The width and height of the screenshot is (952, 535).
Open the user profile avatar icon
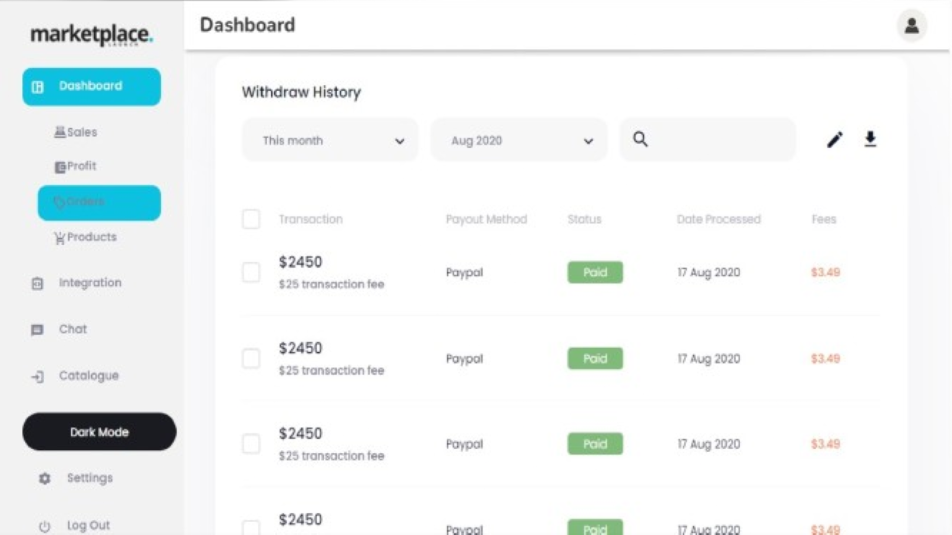pos(911,26)
